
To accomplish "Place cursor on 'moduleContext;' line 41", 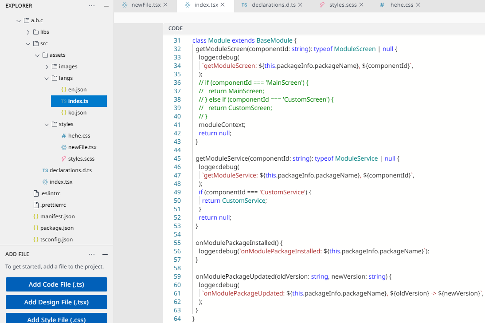I will click(x=222, y=125).
